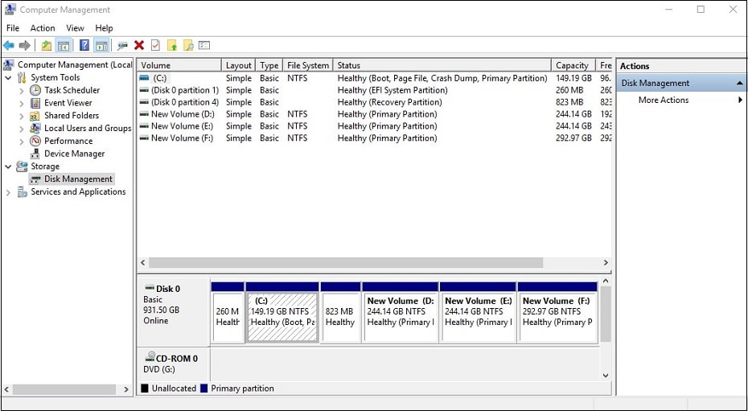Expand Local Users and Groups node
The image size is (748, 411).
22,129
